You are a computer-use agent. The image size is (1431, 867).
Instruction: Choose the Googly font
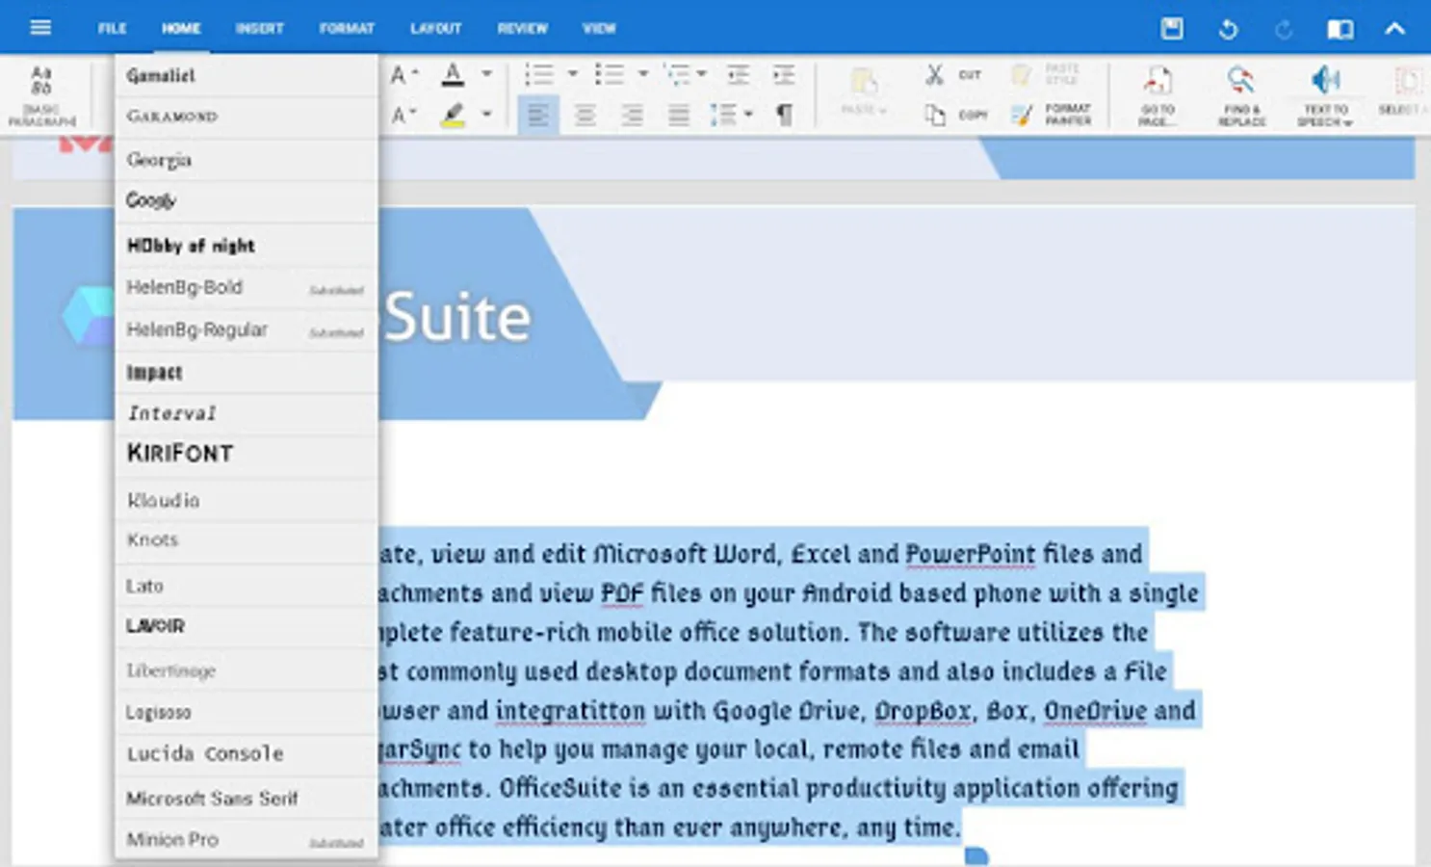[246, 200]
